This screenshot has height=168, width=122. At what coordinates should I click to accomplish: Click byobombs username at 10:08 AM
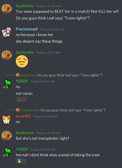click(x=25, y=133)
